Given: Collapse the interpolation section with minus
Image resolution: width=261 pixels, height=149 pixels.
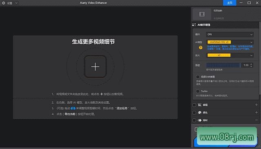Looking at the screenshot, I should point(257,120).
